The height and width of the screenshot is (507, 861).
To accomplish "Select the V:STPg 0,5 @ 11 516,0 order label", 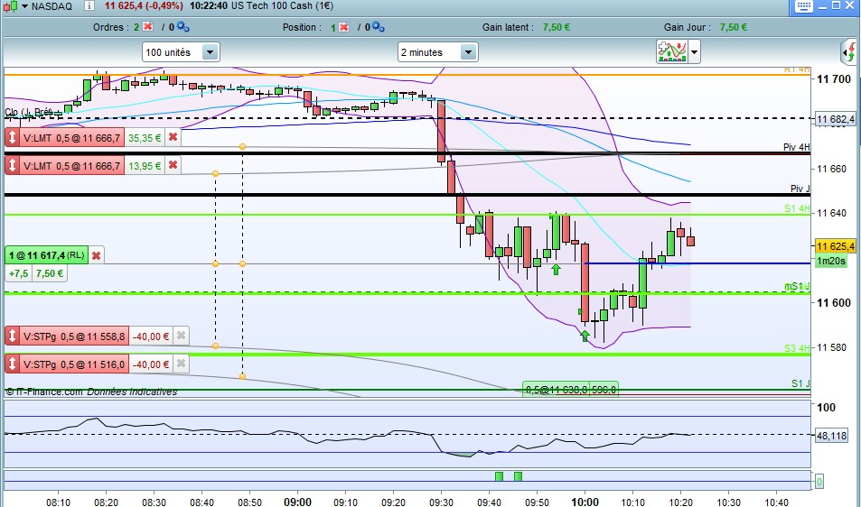I will click(x=74, y=364).
